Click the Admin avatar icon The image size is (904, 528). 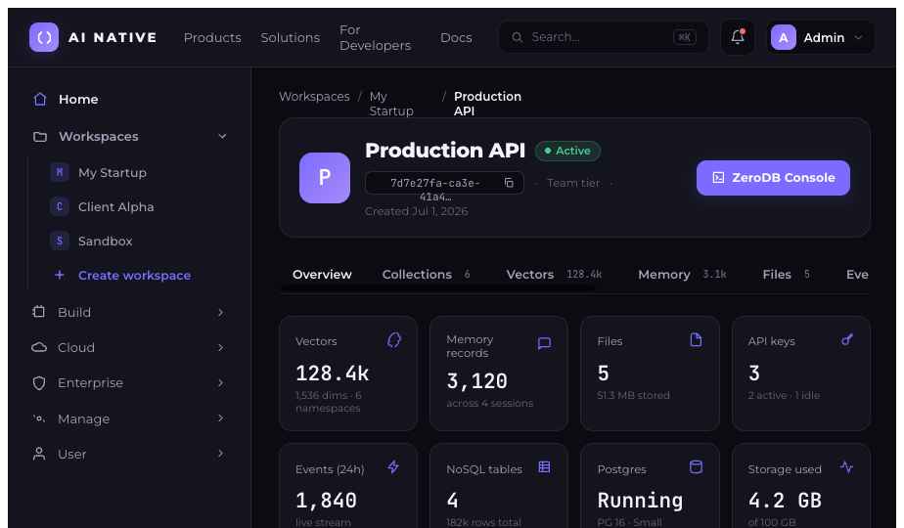point(783,37)
